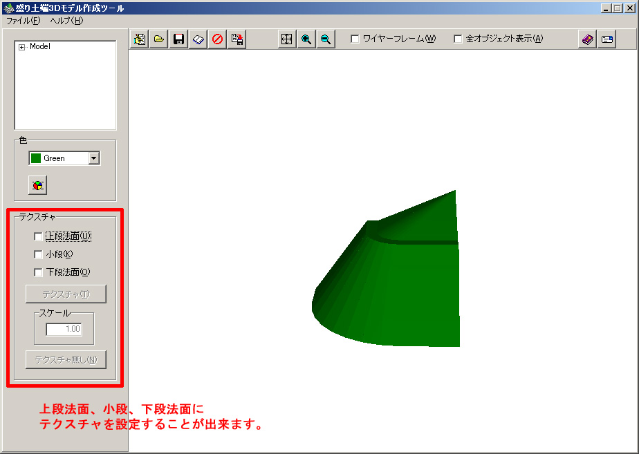Click the テクスチャ無し(N) button
Viewport: 639px width, 454px height.
(66, 360)
